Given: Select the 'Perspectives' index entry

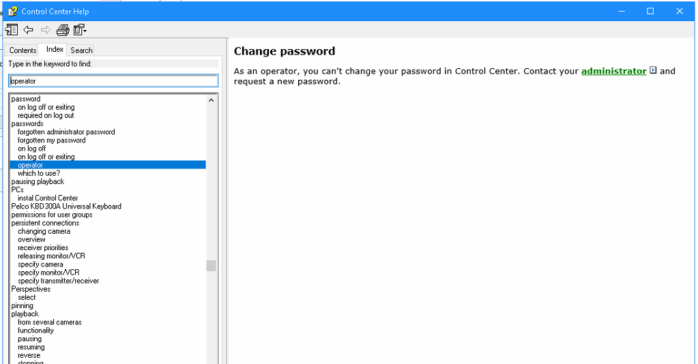Looking at the screenshot, I should (x=31, y=289).
